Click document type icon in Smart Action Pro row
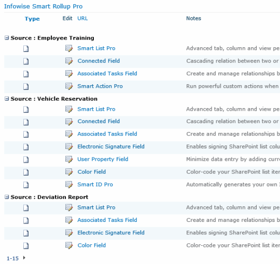Screen dimensions: 280x264 tap(26, 86)
